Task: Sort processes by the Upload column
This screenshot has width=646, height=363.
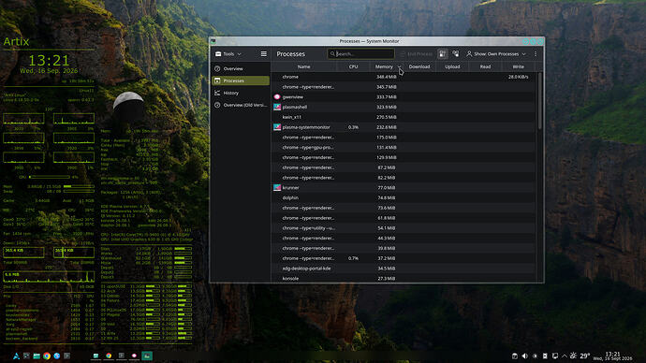Action: pos(452,66)
